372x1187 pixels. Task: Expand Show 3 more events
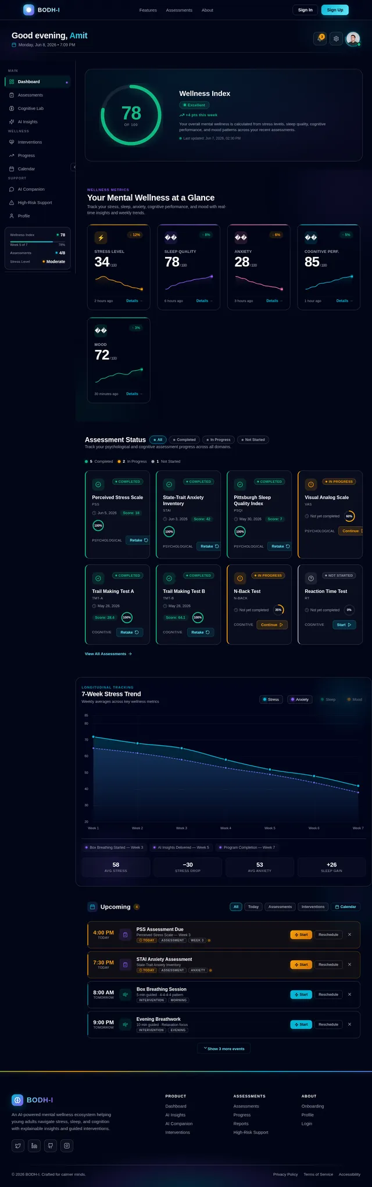pos(224,1049)
